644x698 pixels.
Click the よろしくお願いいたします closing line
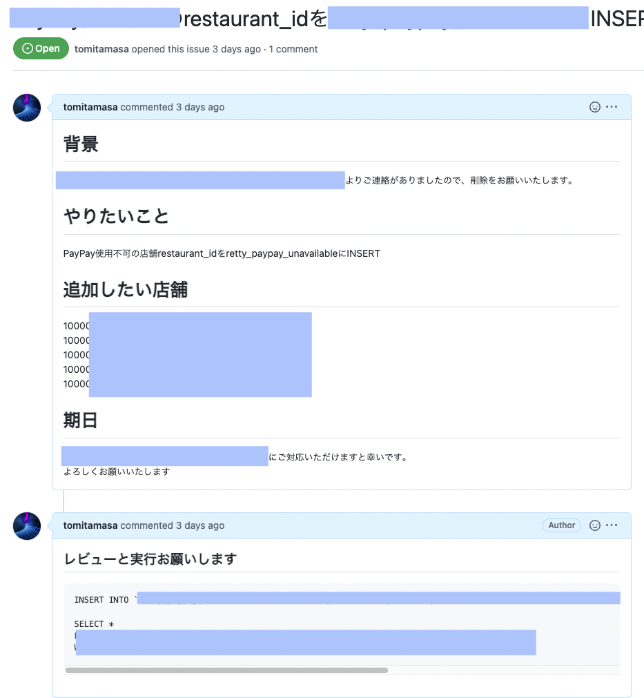pyautogui.click(x=117, y=472)
